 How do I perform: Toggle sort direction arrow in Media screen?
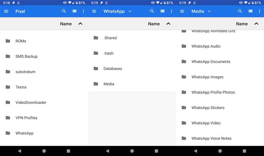256,24
